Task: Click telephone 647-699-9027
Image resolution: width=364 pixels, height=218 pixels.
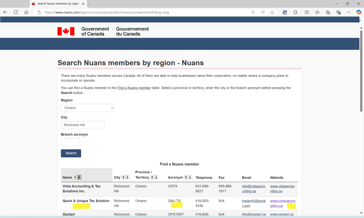Action: (202, 189)
